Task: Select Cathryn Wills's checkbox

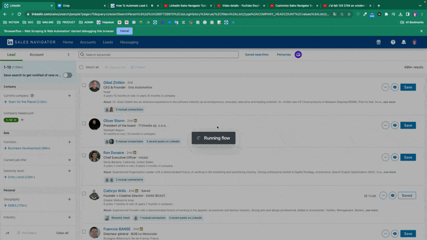Action: point(84,194)
